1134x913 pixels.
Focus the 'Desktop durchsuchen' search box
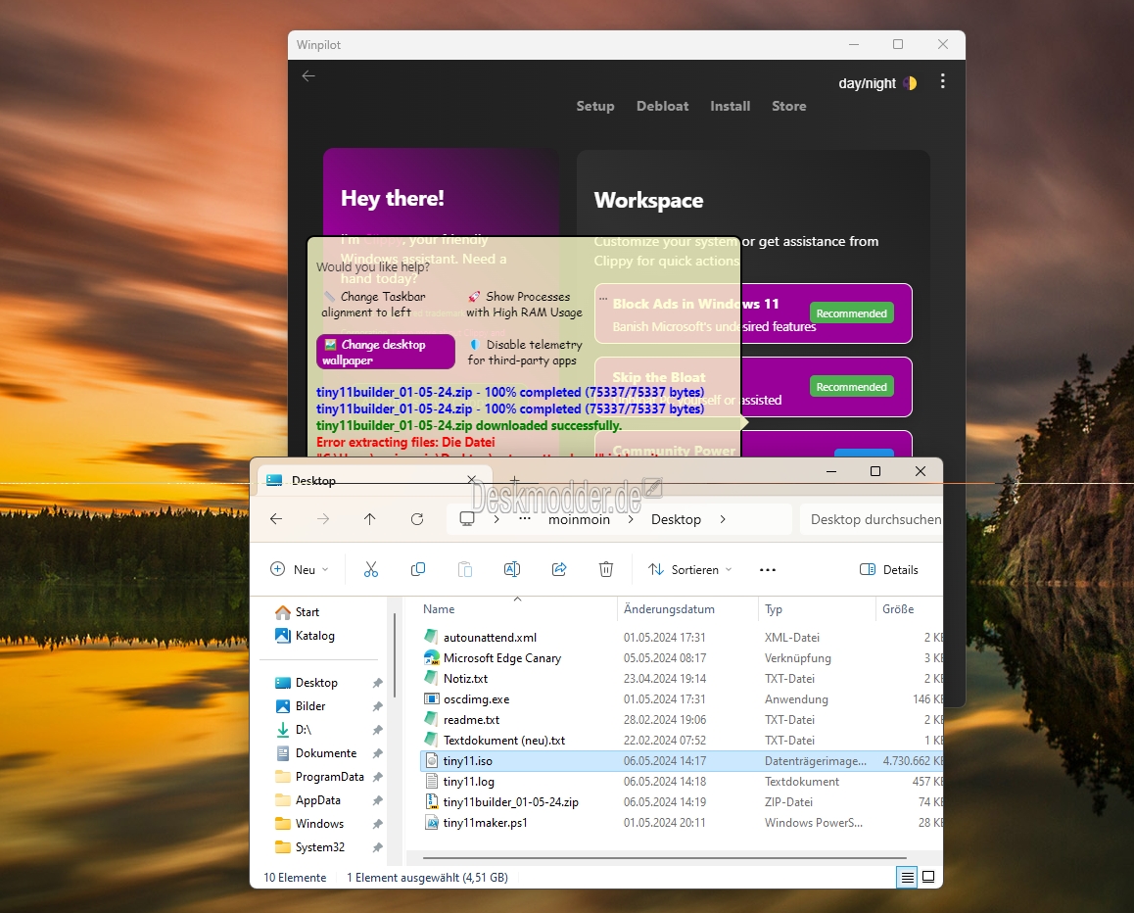click(x=872, y=519)
